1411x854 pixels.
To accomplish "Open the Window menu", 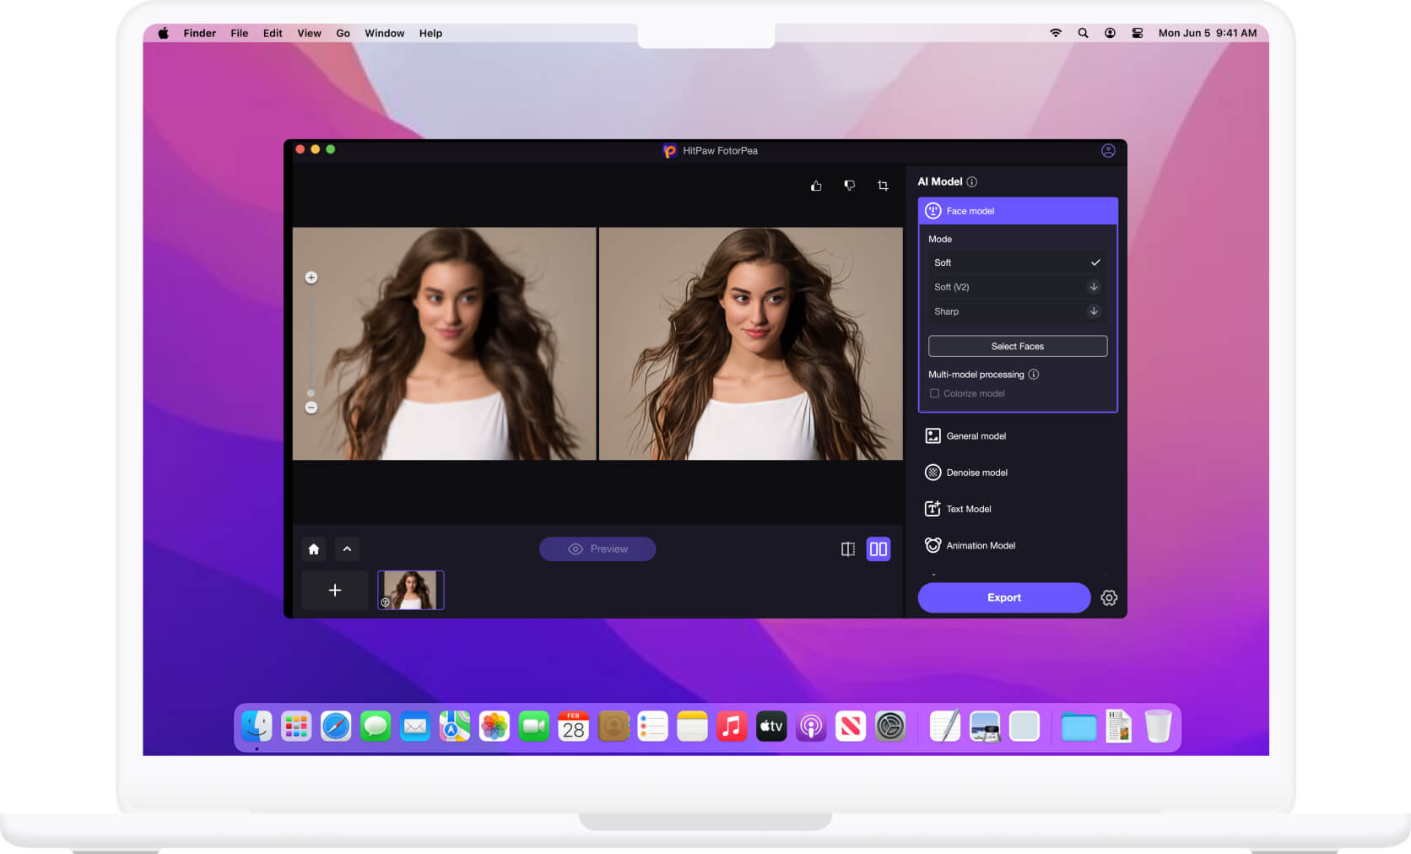I will pyautogui.click(x=384, y=33).
